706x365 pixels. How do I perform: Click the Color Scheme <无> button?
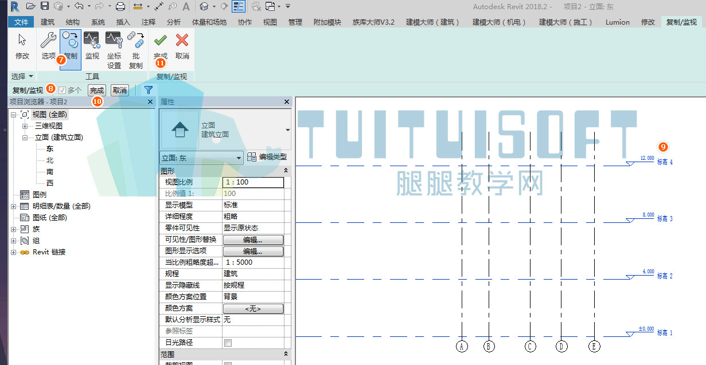tap(253, 308)
